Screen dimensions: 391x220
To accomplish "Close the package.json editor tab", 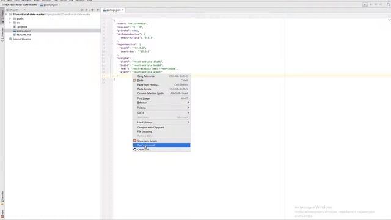I will tap(123, 10).
